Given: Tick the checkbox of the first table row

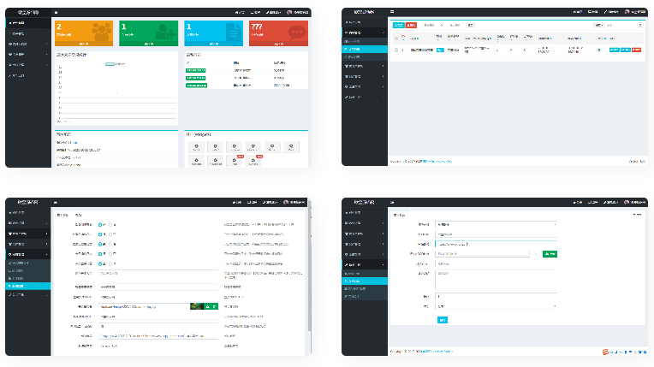Looking at the screenshot, I should tap(396, 51).
